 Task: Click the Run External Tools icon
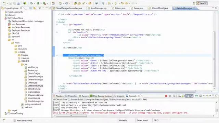[x=44, y=3]
